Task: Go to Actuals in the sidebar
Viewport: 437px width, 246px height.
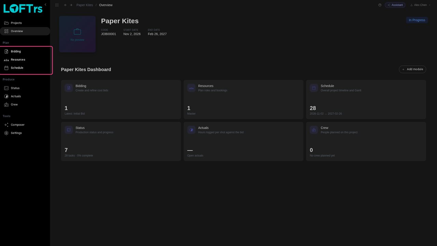Action: click(x=25, y=96)
